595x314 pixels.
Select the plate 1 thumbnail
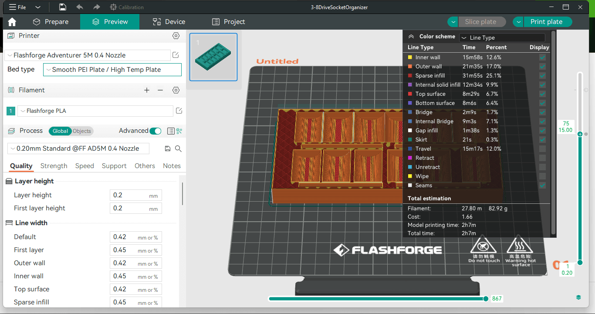[x=213, y=57]
